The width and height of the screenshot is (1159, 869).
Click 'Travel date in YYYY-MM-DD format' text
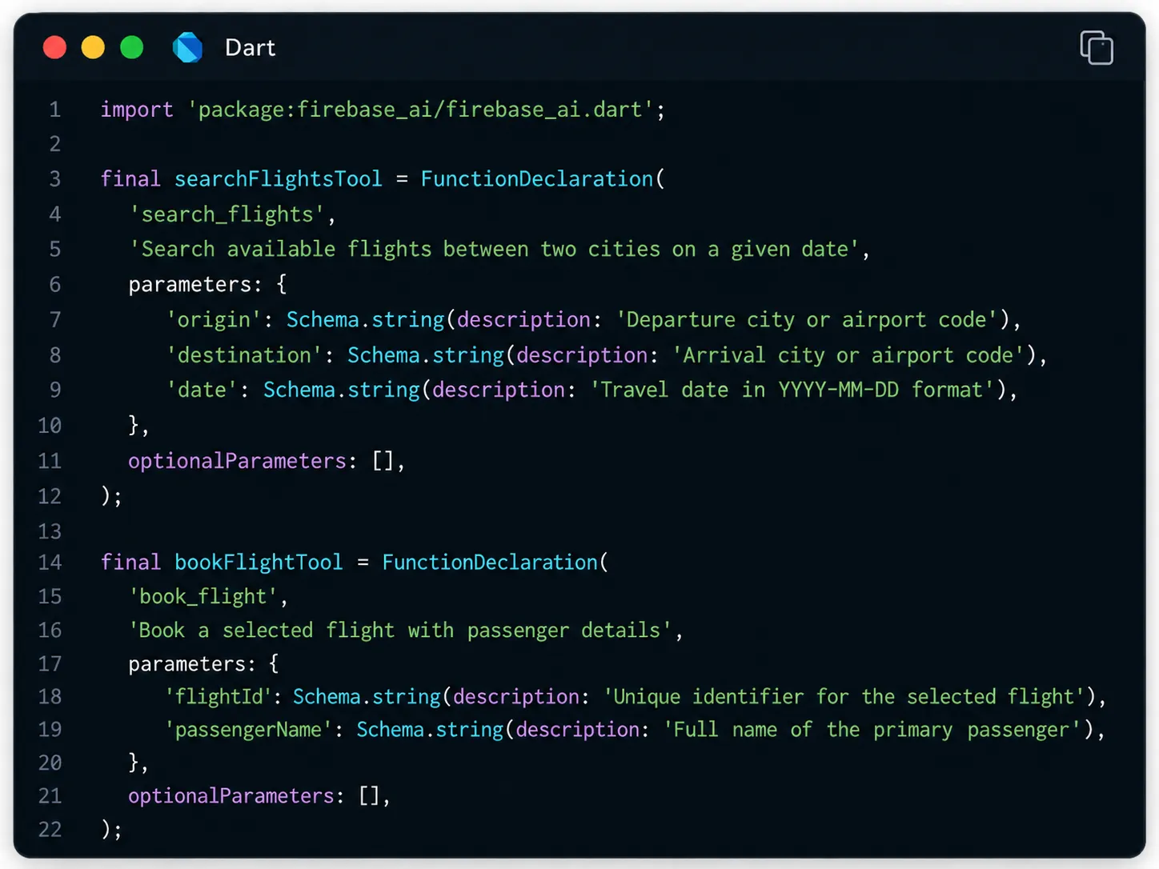coord(792,390)
